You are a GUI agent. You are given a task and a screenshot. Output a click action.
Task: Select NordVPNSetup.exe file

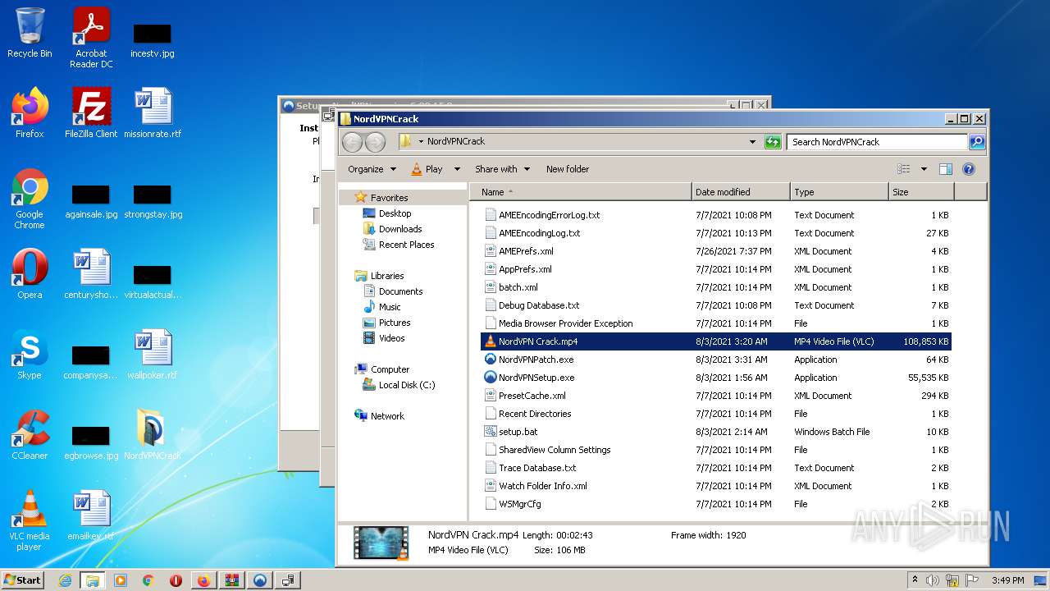point(715,378)
